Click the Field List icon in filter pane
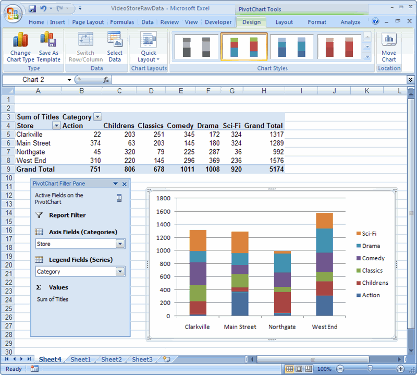This screenshot has height=375, width=417. click(x=119, y=198)
